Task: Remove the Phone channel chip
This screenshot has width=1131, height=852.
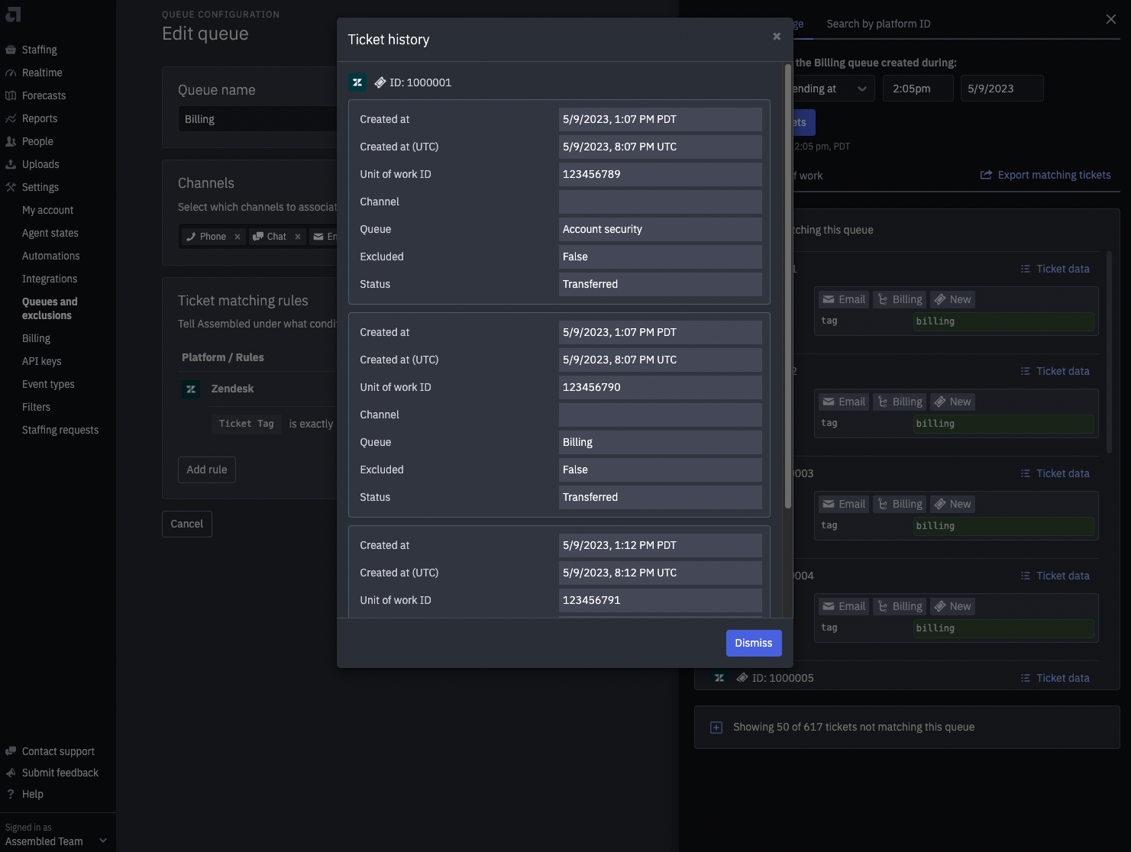Action: click(x=238, y=237)
